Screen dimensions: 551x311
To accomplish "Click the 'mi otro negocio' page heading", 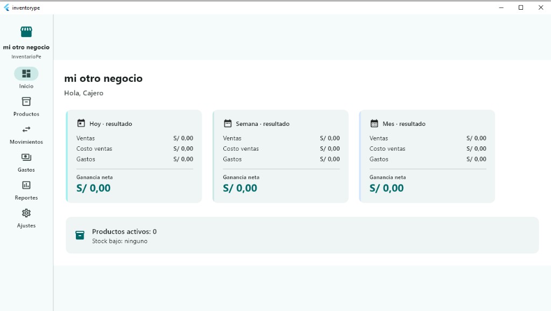I will [103, 79].
